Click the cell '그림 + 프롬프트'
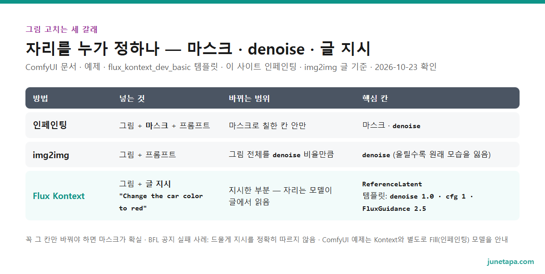This screenshot has height=274, width=545. 148,154
